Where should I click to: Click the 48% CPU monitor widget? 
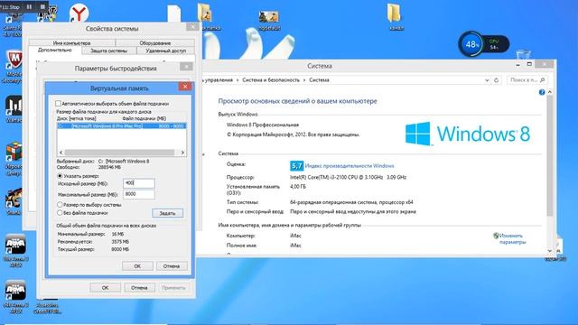tap(483, 44)
